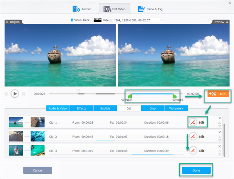Screen dimensions: 234x179
Task: Click the Video Track bookmark icon
Action: (x=72, y=20)
